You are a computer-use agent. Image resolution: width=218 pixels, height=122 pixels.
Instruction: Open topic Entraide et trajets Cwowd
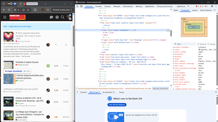click(x=27, y=62)
